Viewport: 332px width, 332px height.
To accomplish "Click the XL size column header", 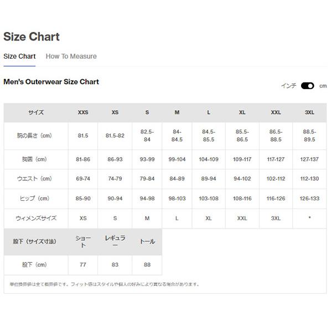I will pyautogui.click(x=242, y=112).
